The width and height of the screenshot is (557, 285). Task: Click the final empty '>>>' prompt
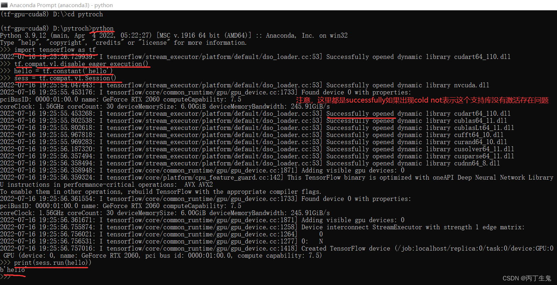tap(5, 277)
